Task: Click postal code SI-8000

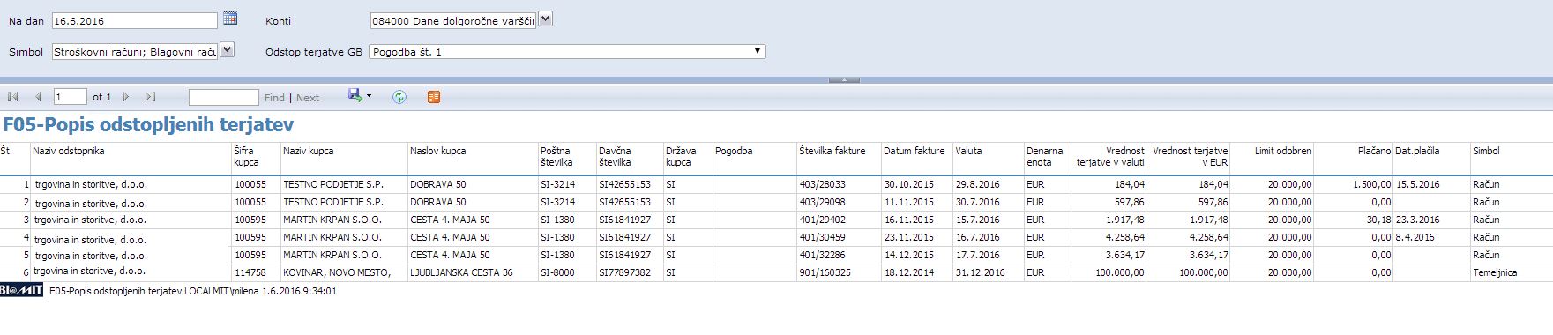Action: pyautogui.click(x=557, y=272)
